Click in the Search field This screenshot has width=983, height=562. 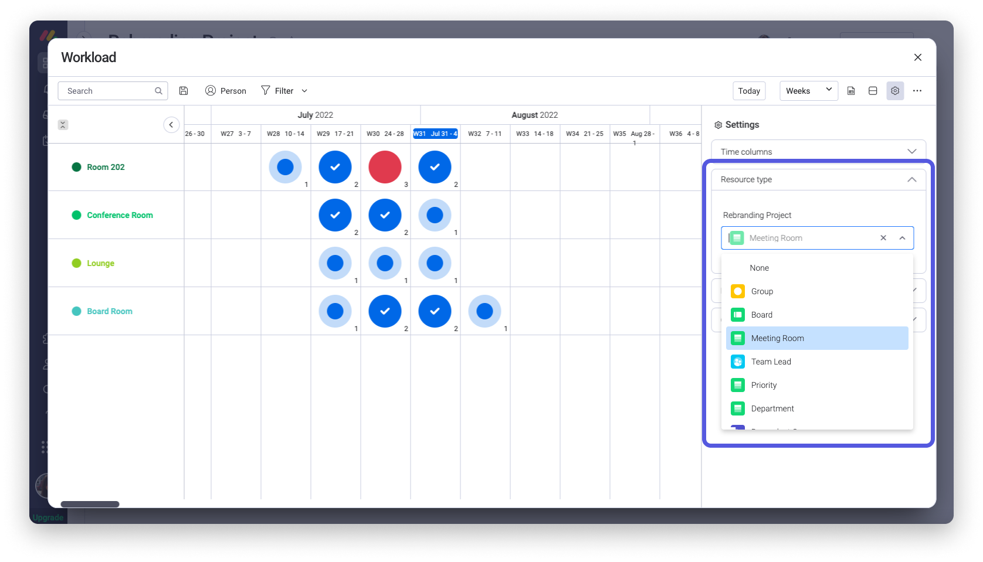113,91
